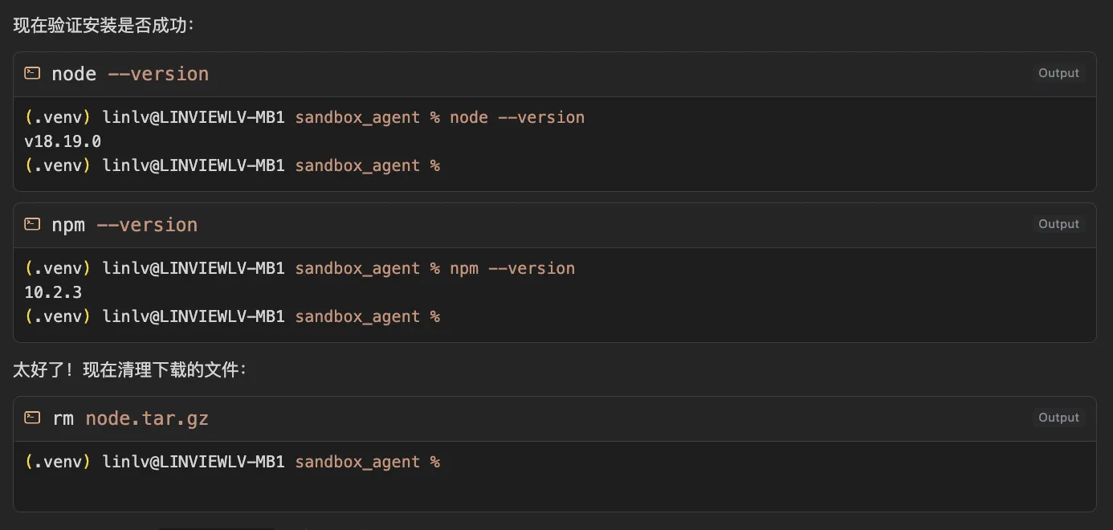The width and height of the screenshot is (1113, 530).
Task: Click the 10.2.3 version output line
Action: pyautogui.click(x=53, y=292)
